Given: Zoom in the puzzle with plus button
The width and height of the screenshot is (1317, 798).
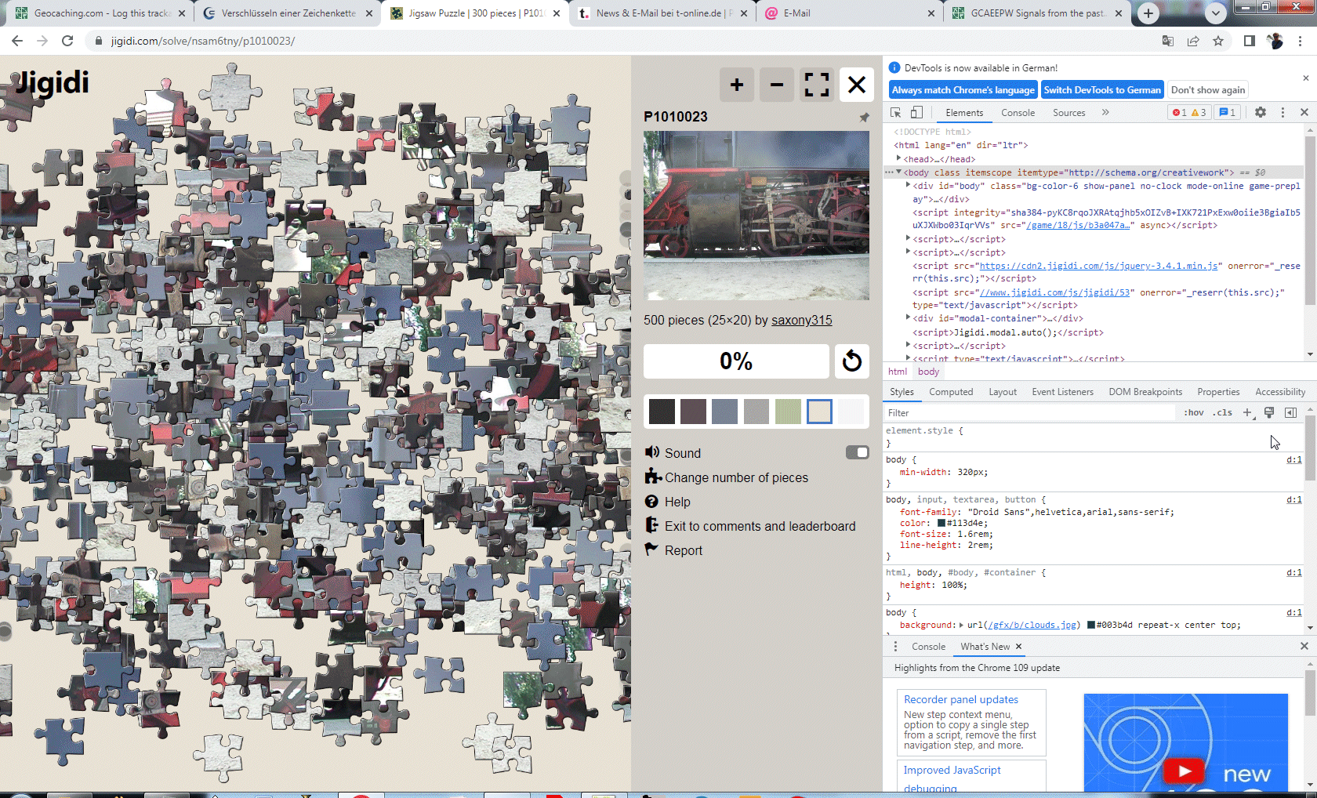Looking at the screenshot, I should coord(737,85).
